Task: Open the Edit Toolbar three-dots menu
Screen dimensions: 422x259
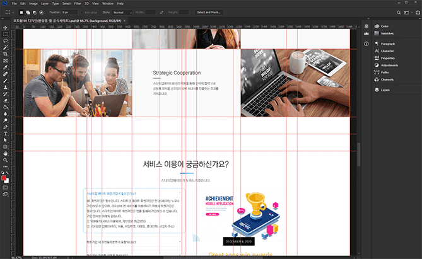Action: [x=5, y=167]
